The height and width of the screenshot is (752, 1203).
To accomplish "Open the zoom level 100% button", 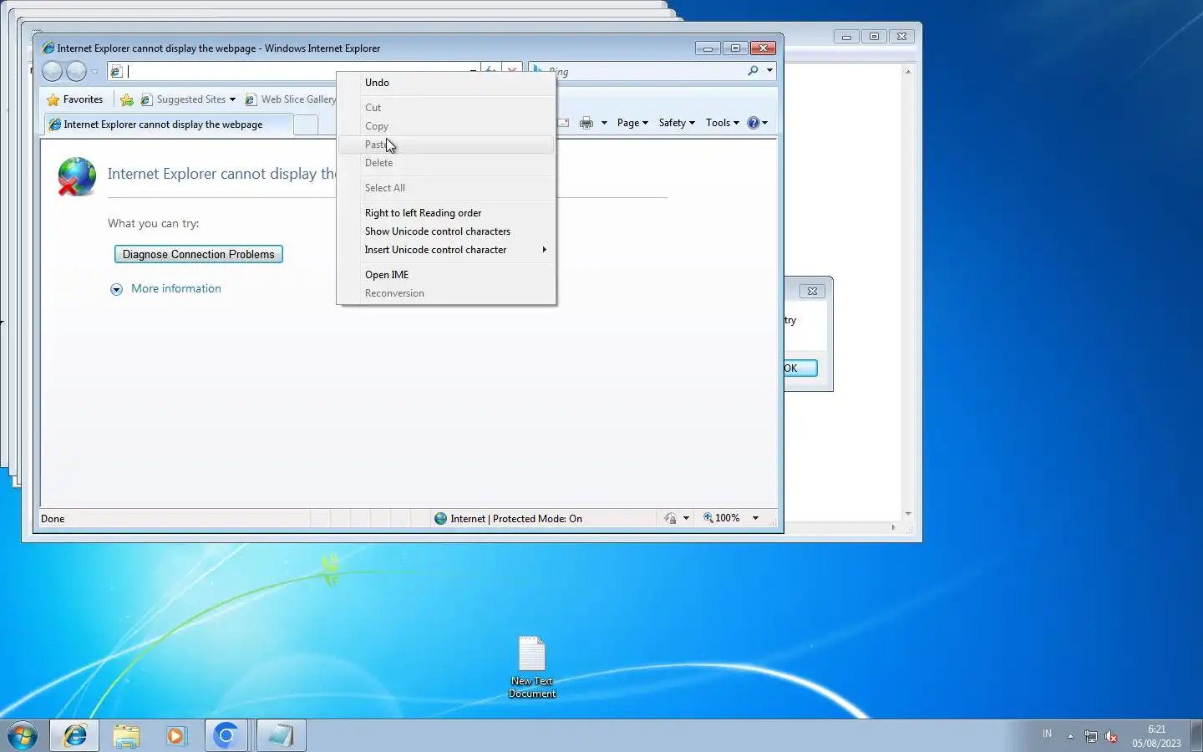I will pyautogui.click(x=722, y=518).
